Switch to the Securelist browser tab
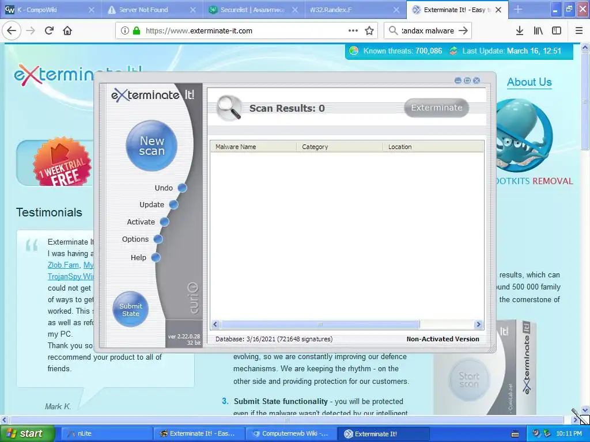This screenshot has width=590, height=442. [252, 10]
